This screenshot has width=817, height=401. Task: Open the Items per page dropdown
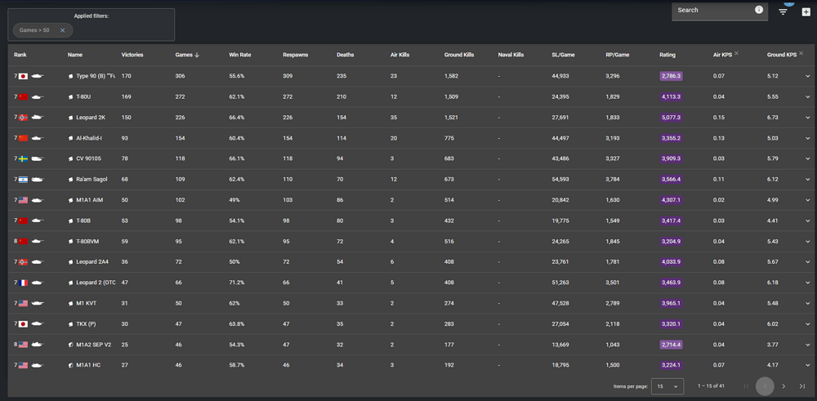click(667, 386)
